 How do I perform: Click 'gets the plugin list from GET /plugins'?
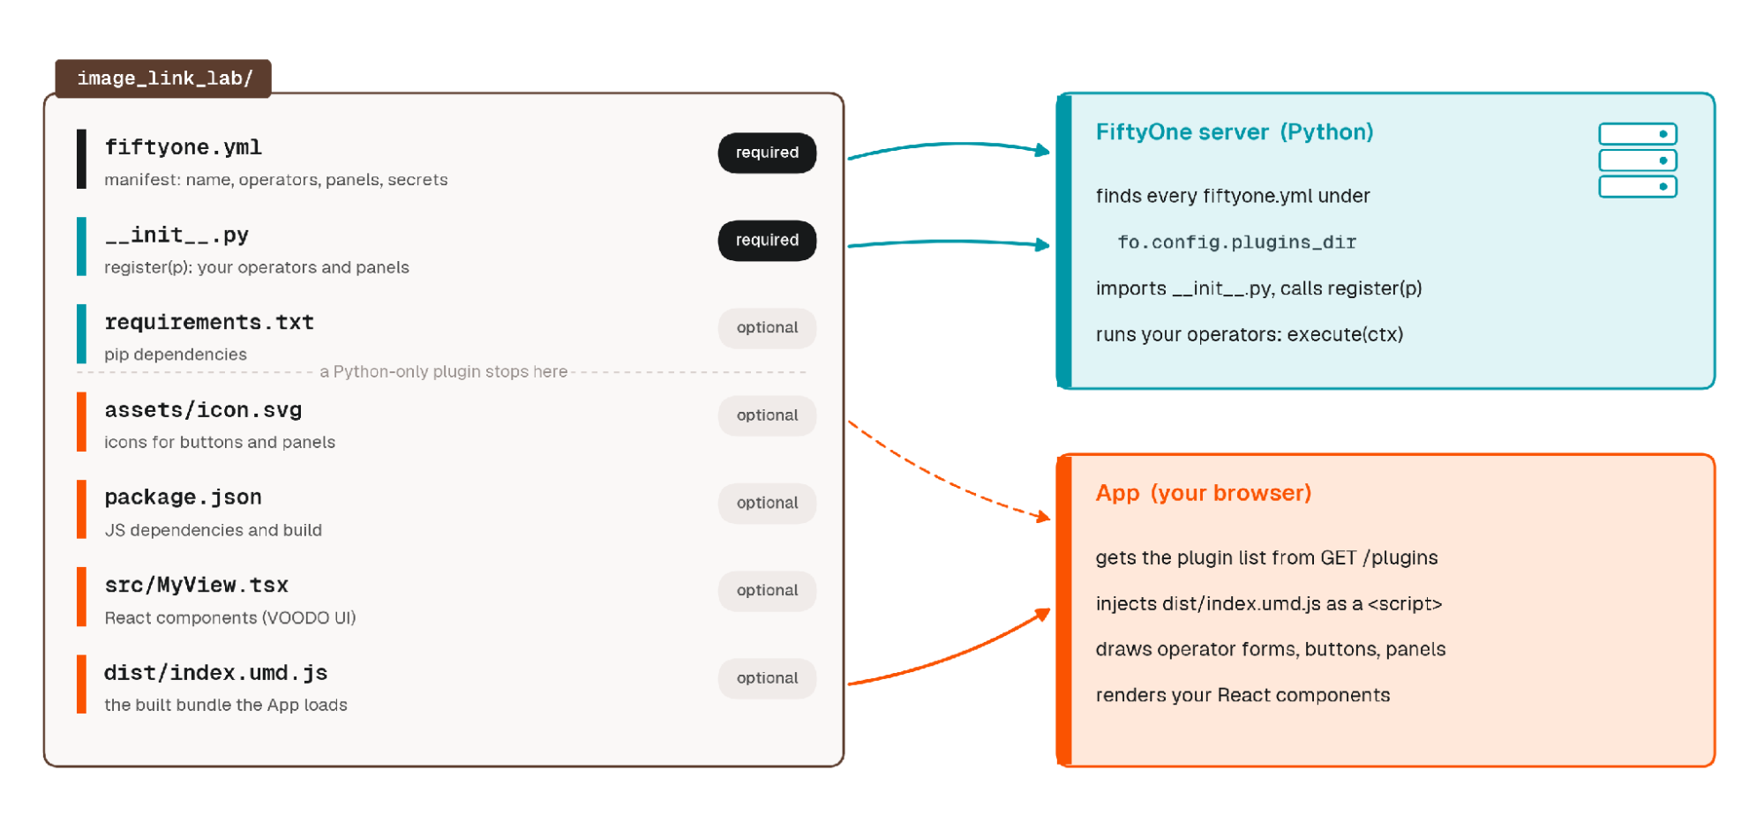(1266, 557)
